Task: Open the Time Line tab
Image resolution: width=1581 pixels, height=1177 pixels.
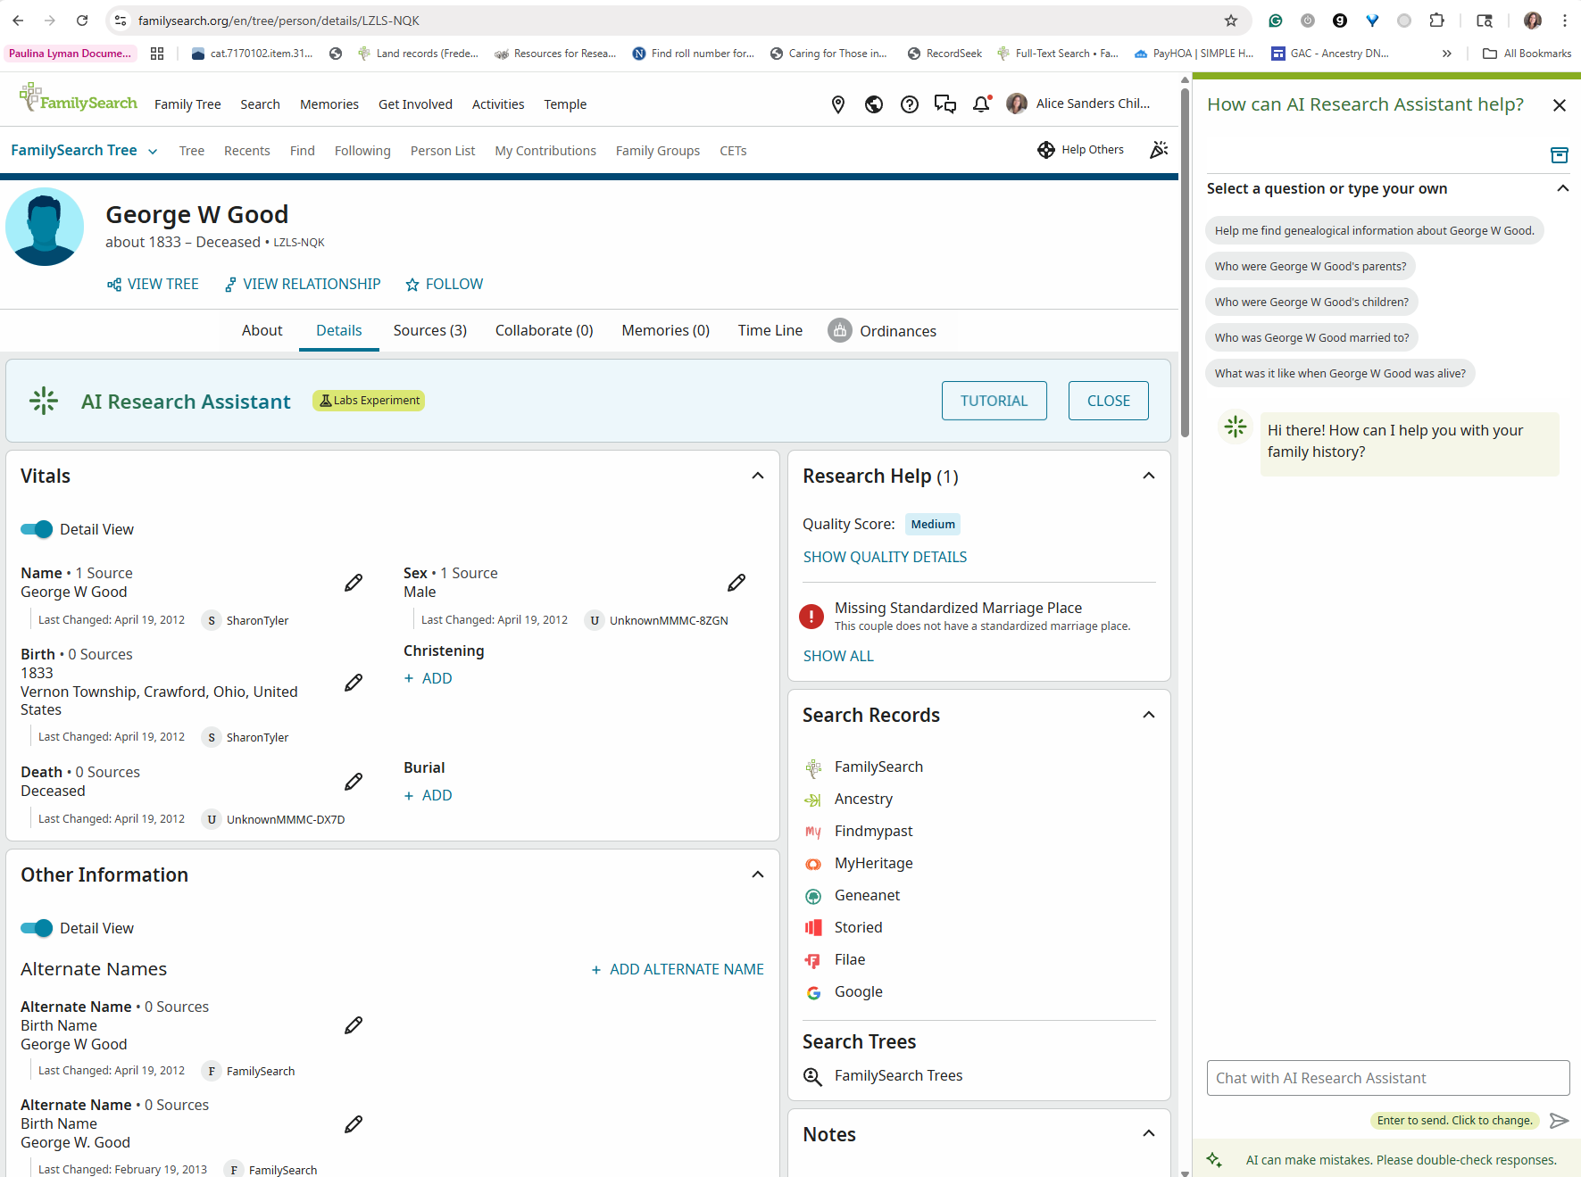Action: 770,330
